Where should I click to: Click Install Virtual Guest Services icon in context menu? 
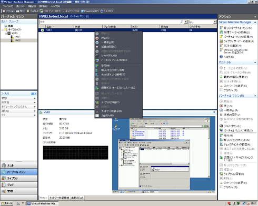point(97,88)
